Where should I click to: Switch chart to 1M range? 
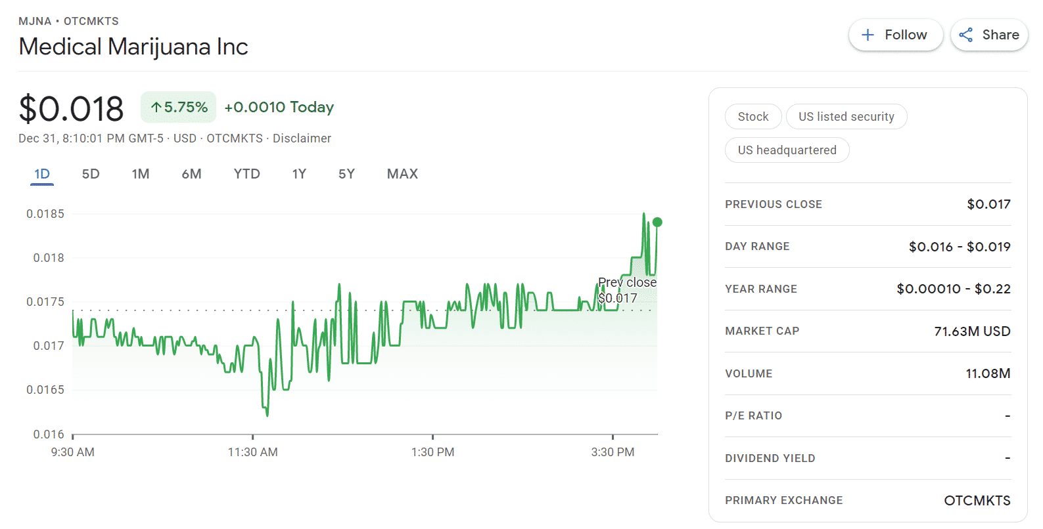coord(141,174)
